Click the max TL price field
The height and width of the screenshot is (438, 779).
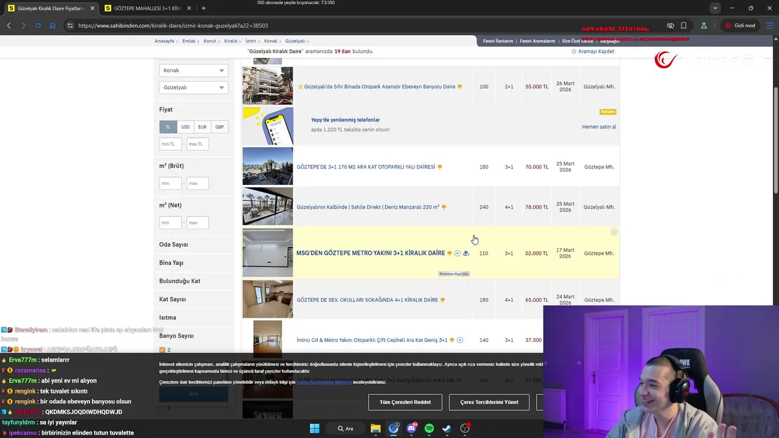point(198,144)
